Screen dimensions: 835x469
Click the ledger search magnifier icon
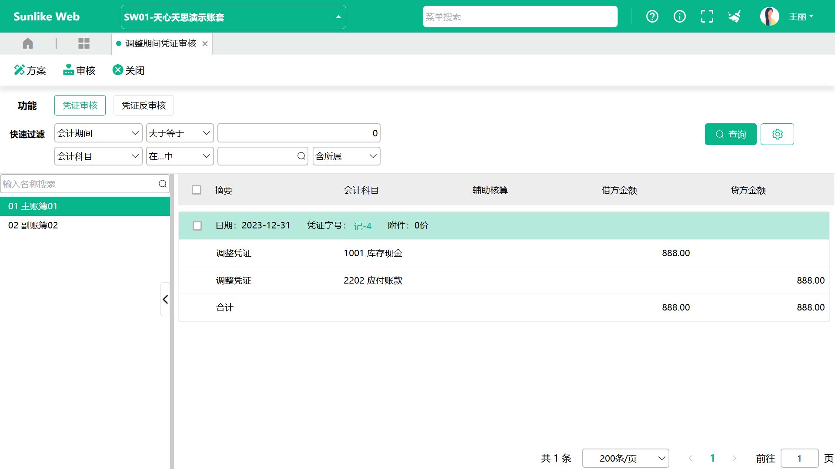(163, 184)
